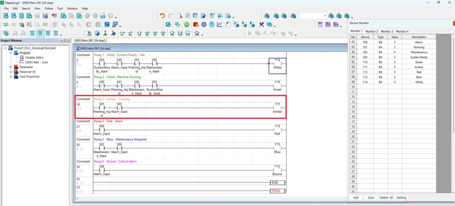455x206 pixels.
Task: Click the PEND instruction box
Action: 277,191
